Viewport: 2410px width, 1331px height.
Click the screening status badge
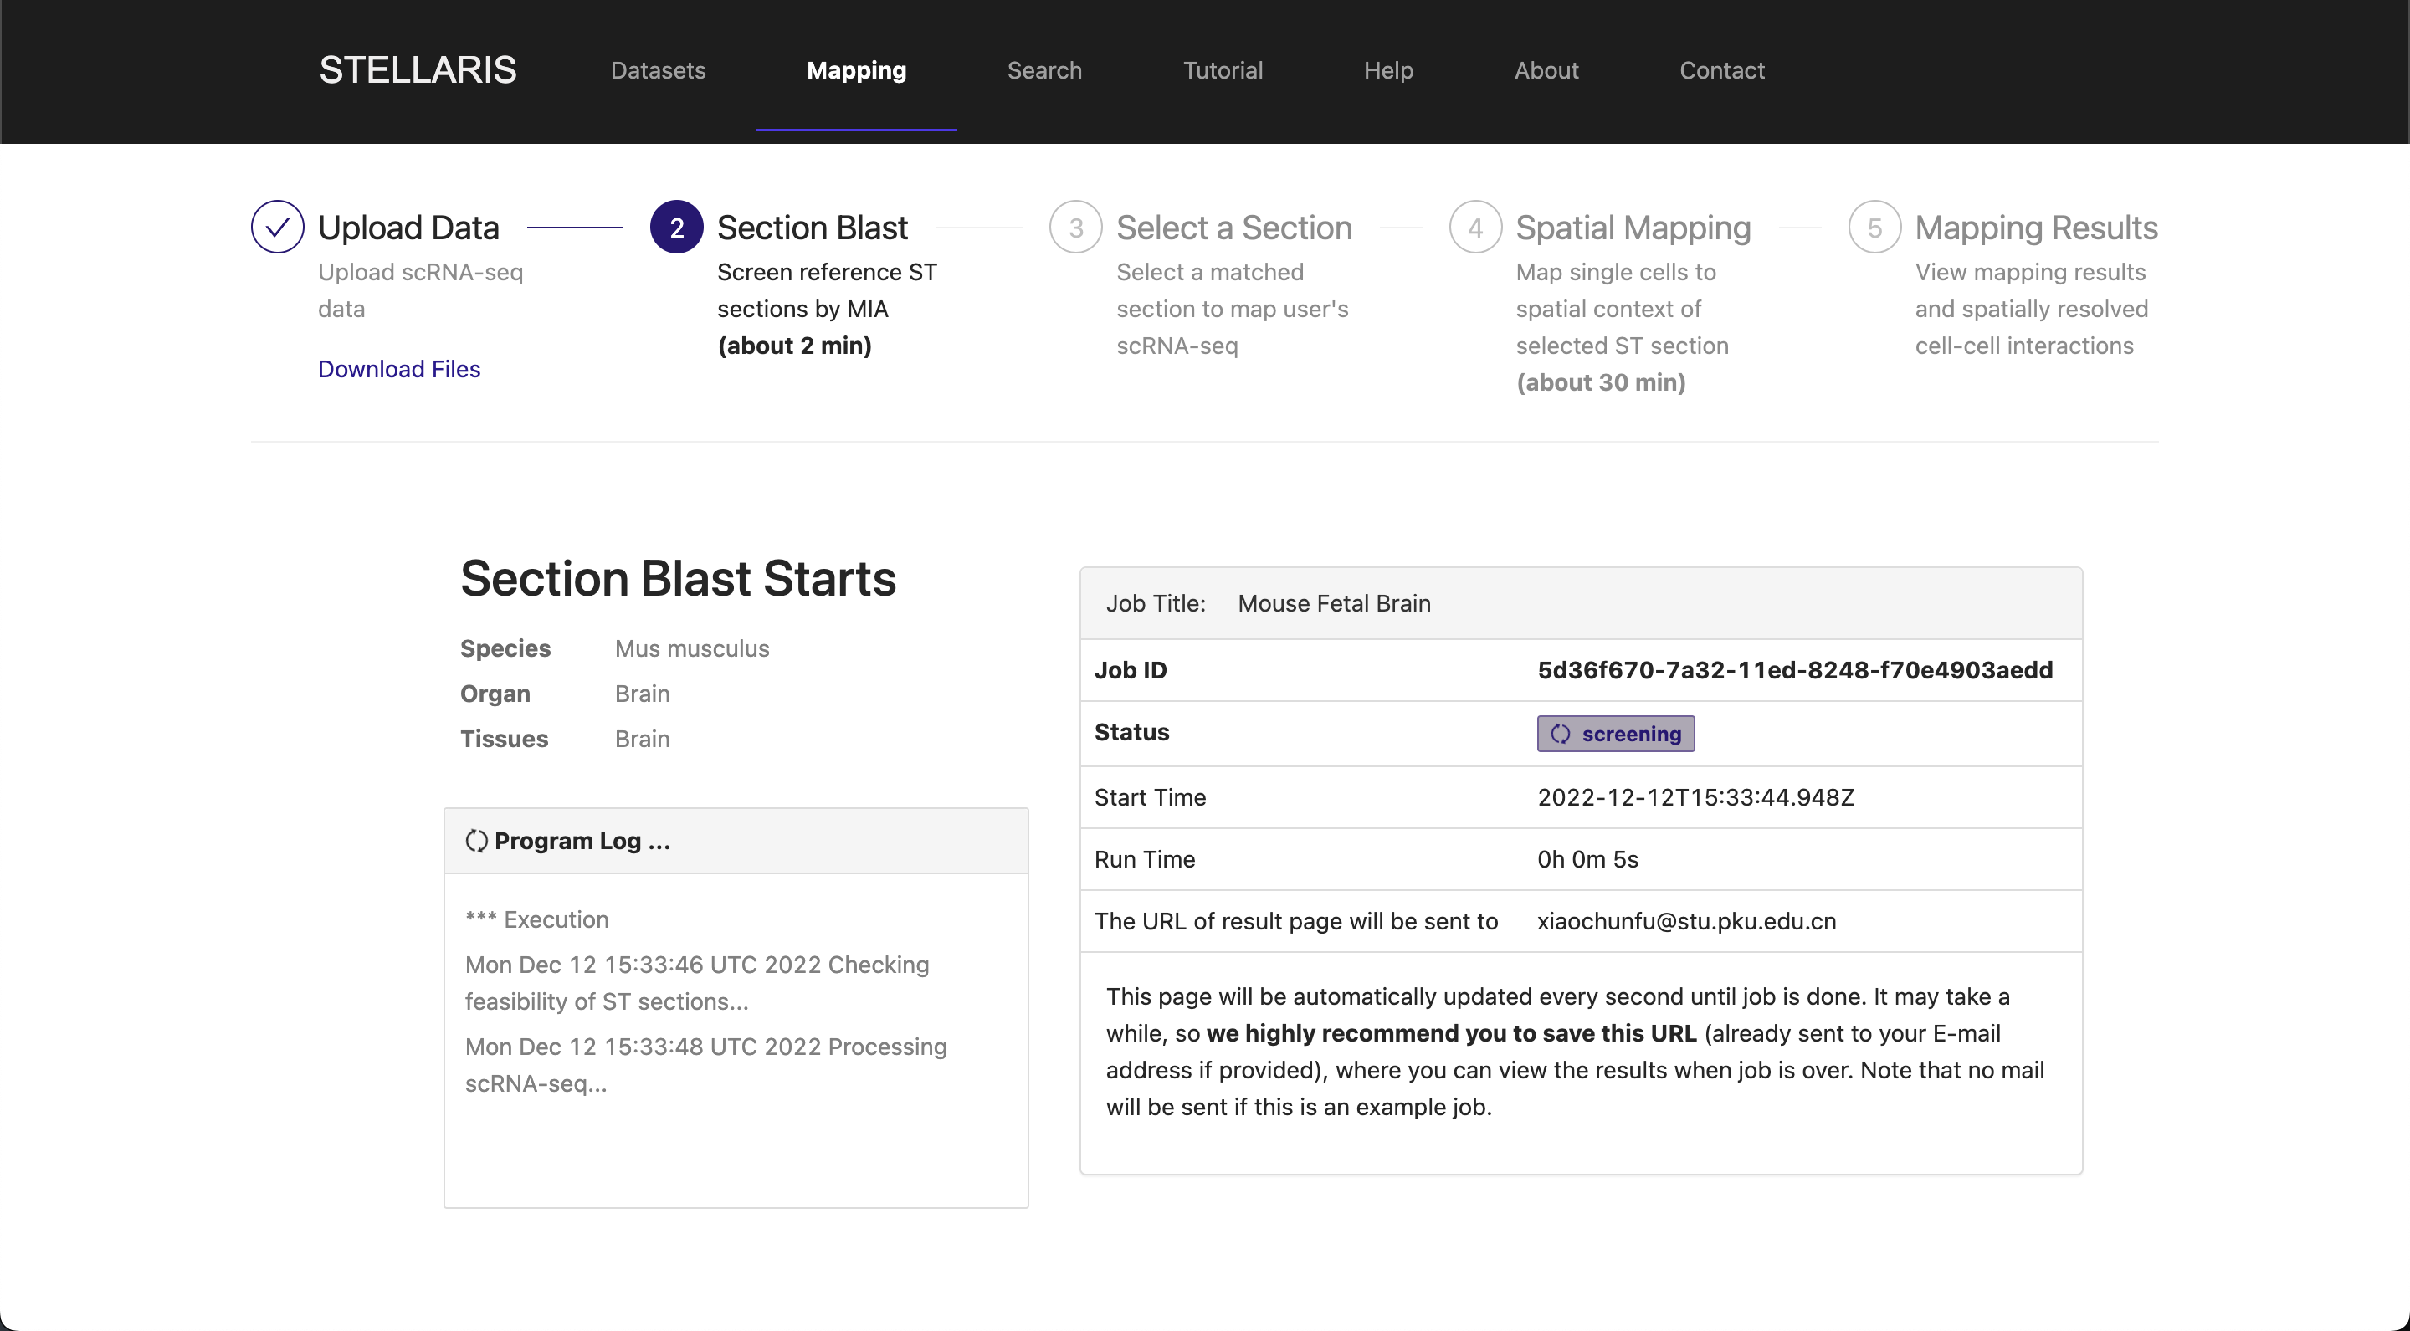[x=1616, y=735]
